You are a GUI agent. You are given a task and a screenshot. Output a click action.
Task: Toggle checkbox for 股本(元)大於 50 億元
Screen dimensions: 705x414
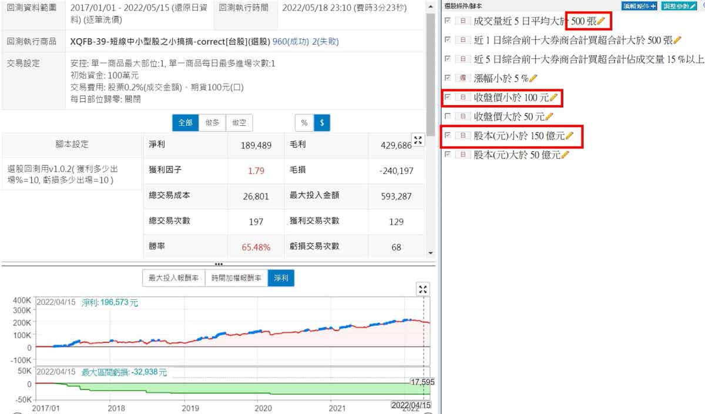coord(449,155)
